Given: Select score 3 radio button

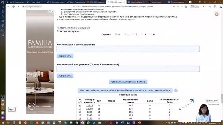Looking at the screenshot, I should coord(142,34).
